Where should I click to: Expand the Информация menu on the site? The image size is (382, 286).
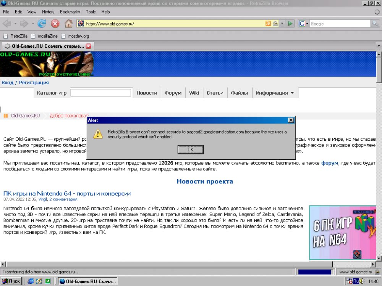click(x=275, y=93)
